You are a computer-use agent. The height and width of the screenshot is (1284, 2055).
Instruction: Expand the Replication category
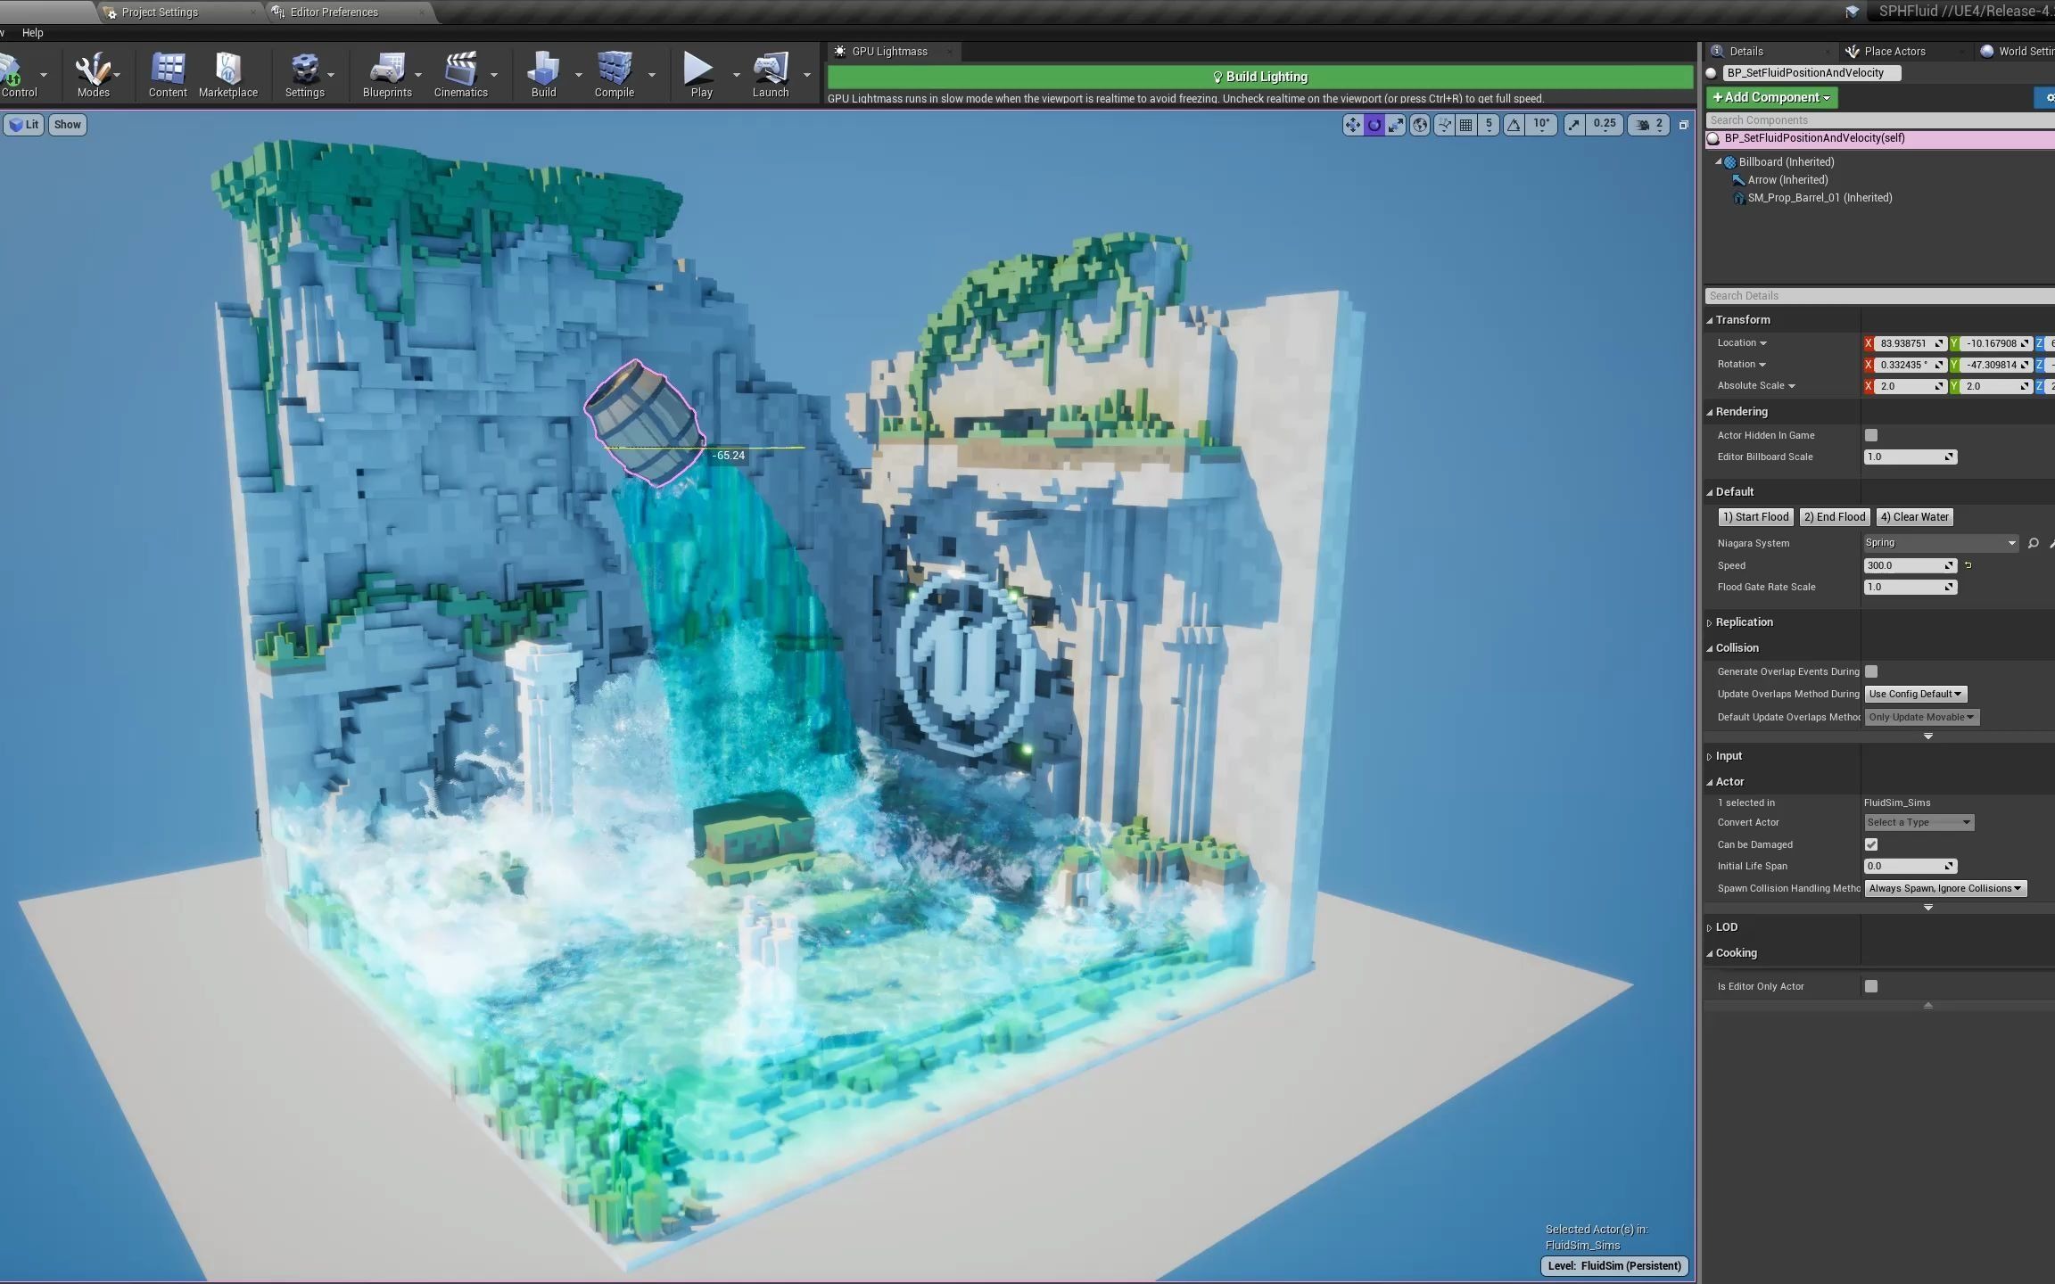(x=1710, y=621)
